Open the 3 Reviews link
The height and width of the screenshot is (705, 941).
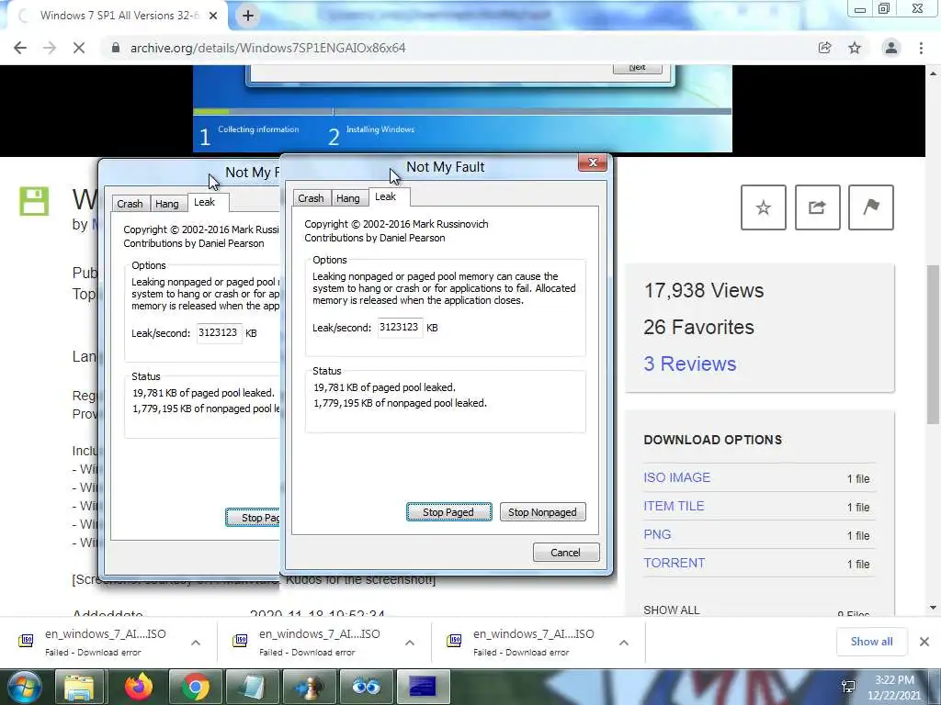pyautogui.click(x=689, y=364)
